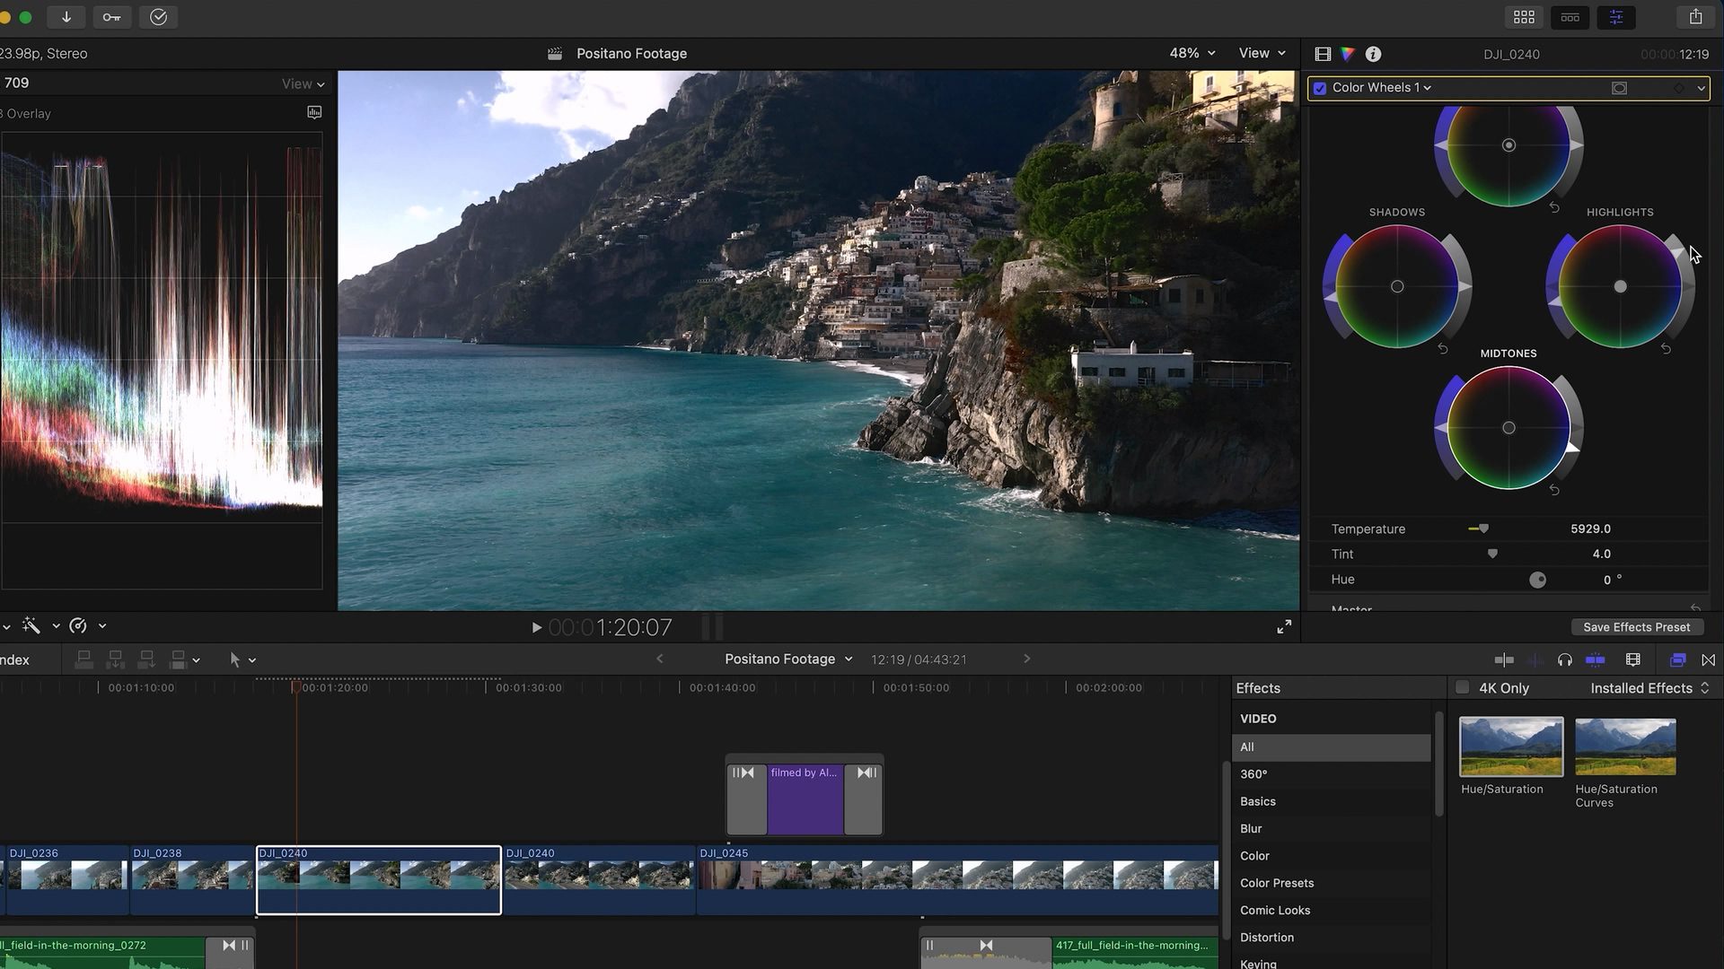This screenshot has height=969, width=1724.
Task: Show the browser grid layout button
Action: coord(1524,17)
